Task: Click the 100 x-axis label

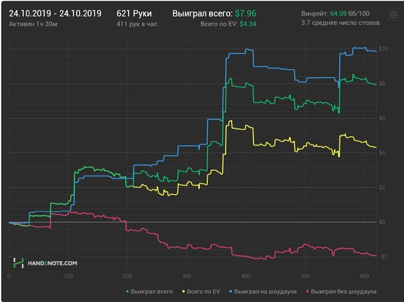Action: 68,276
